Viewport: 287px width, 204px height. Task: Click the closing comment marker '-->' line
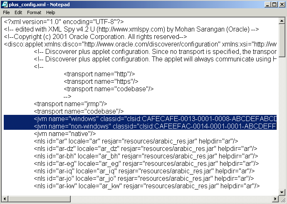67,97
